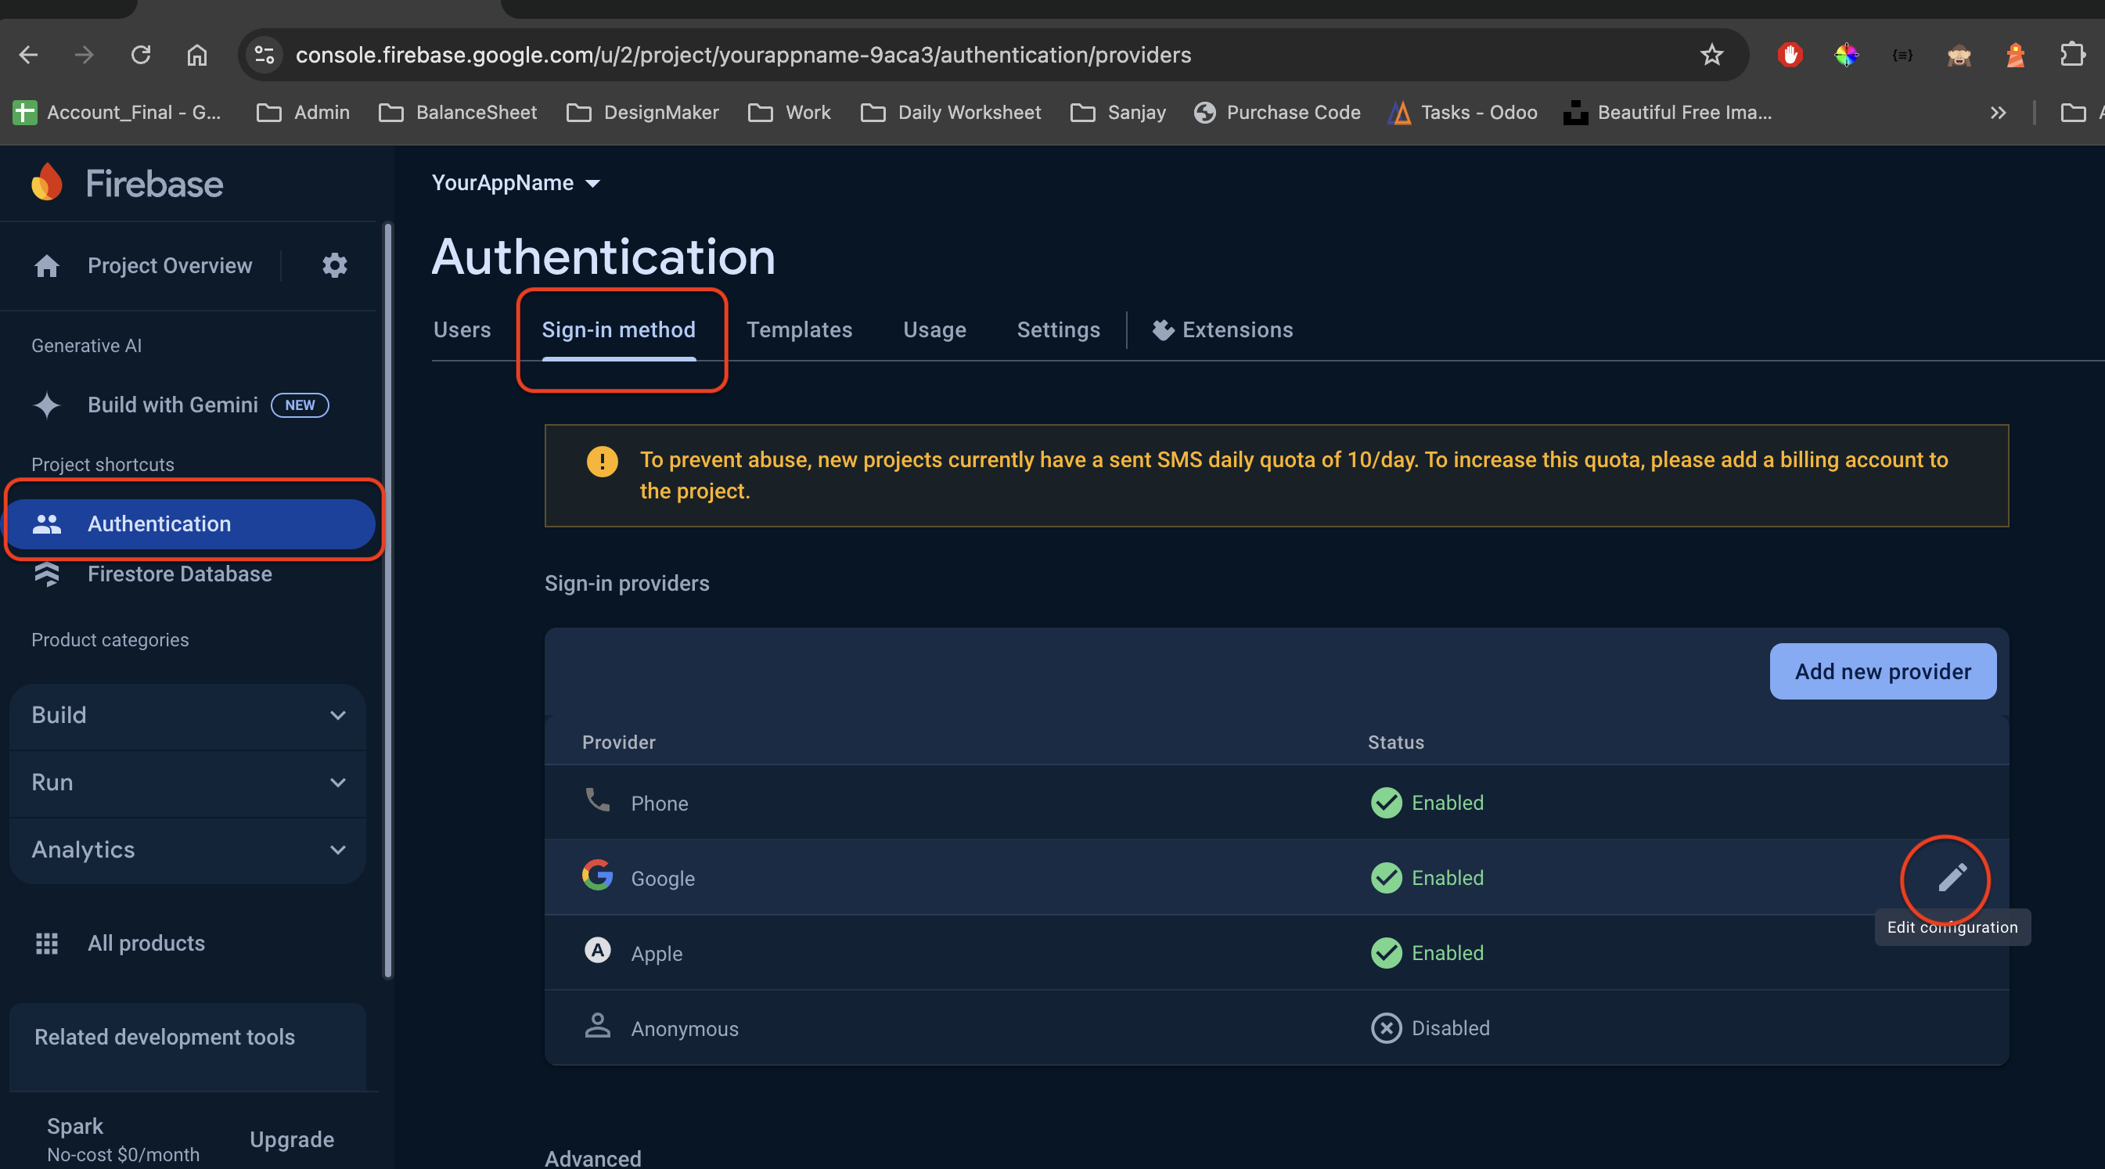Click Upgrade next to Spark plan
The image size is (2105, 1169).
point(292,1139)
